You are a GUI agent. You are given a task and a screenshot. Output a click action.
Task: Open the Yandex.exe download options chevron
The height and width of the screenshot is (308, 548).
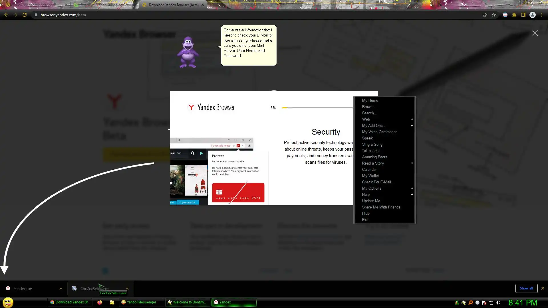coord(61,289)
